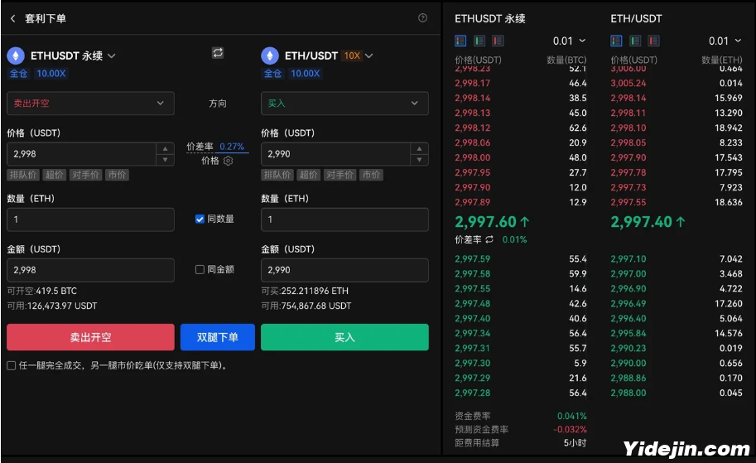The width and height of the screenshot is (756, 463).
Task: Click ask price 2,998.17 in ETHUSDT 永续 book
Action: coord(473,83)
